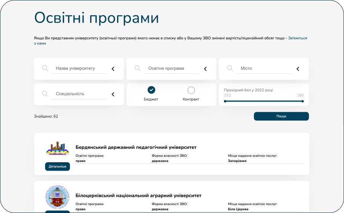Expand the Назва університету dropdown arrow
The height and width of the screenshot is (213, 344).
(113, 69)
